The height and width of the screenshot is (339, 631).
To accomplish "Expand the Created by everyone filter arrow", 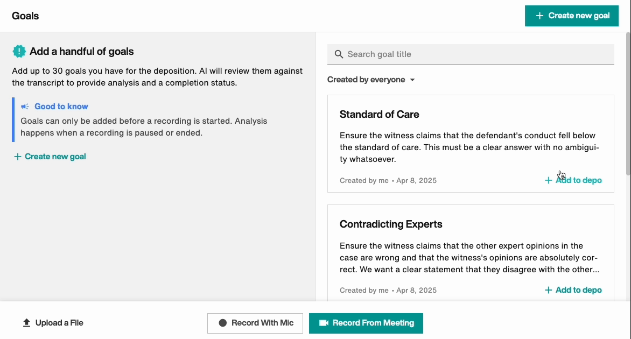I will [x=412, y=80].
